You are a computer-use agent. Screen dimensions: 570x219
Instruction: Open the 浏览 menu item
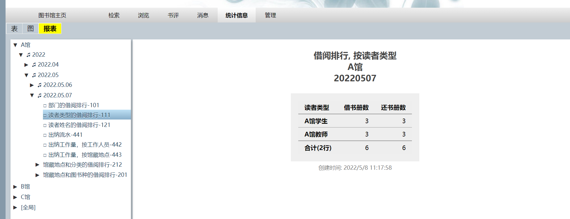coord(144,15)
